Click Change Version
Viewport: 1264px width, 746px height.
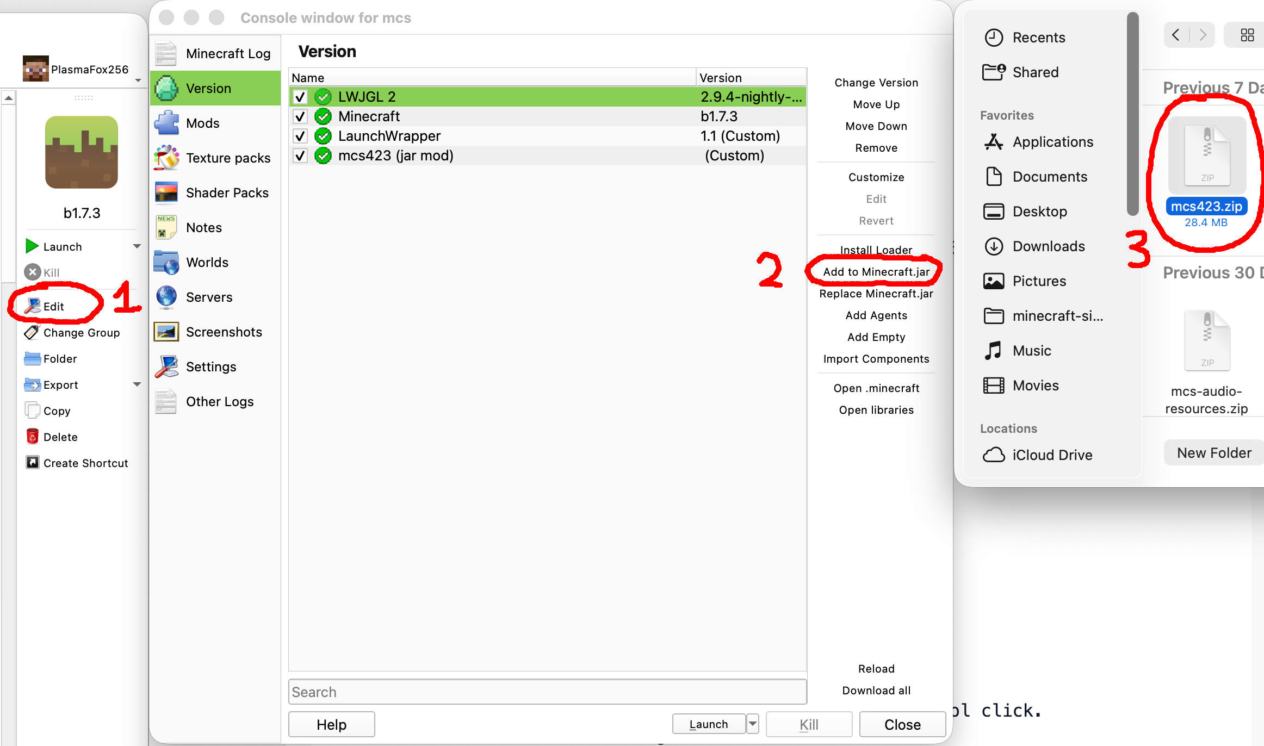(876, 83)
